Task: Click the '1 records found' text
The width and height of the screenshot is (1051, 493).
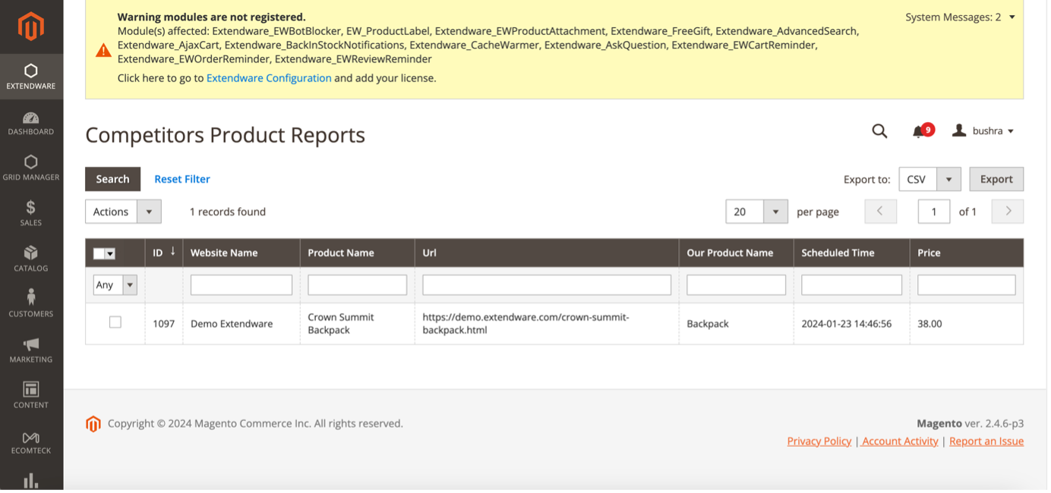Action: [228, 212]
